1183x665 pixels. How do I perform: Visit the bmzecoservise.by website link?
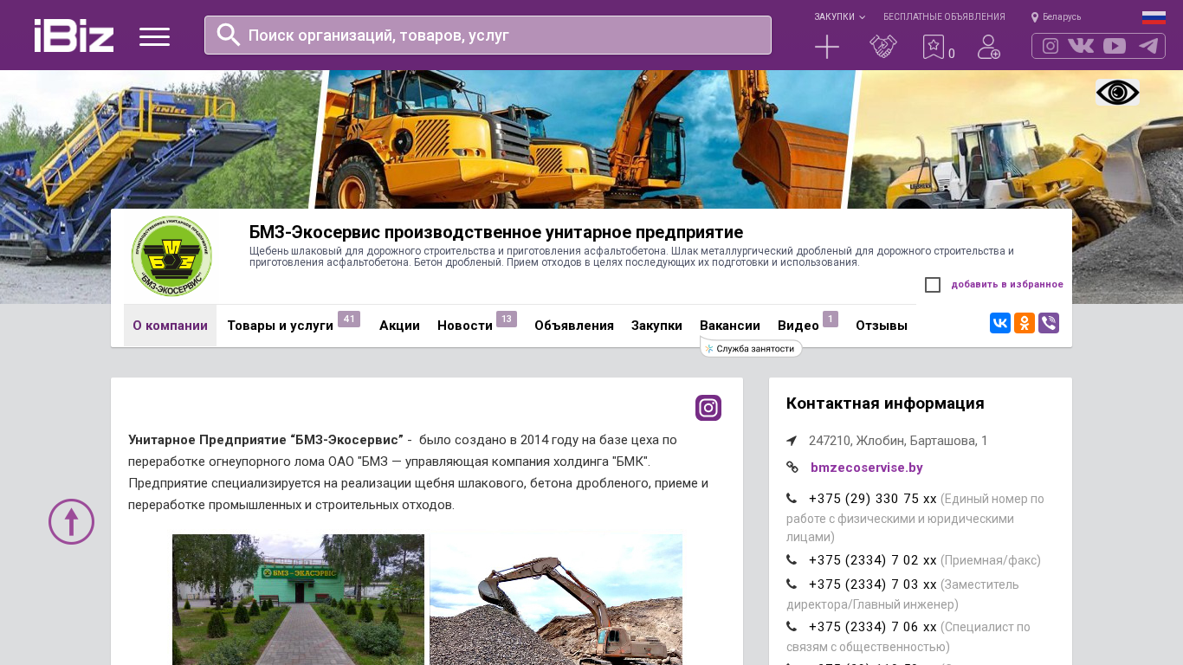pyautogui.click(x=867, y=468)
